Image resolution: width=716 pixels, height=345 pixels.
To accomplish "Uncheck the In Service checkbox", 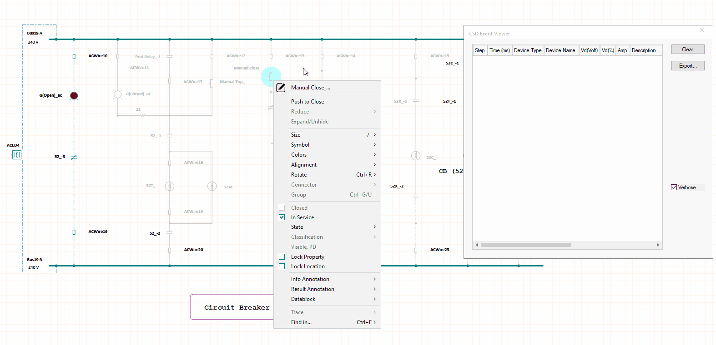I will [x=282, y=217].
